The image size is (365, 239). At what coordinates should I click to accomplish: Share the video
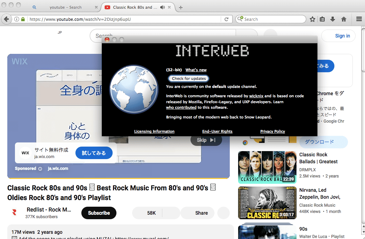197,213
